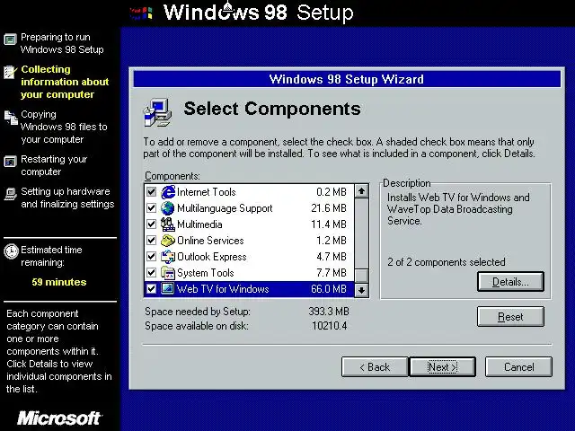Uncheck the Outlook Express checkbox
Screen dimensions: 575x431
[x=152, y=257]
